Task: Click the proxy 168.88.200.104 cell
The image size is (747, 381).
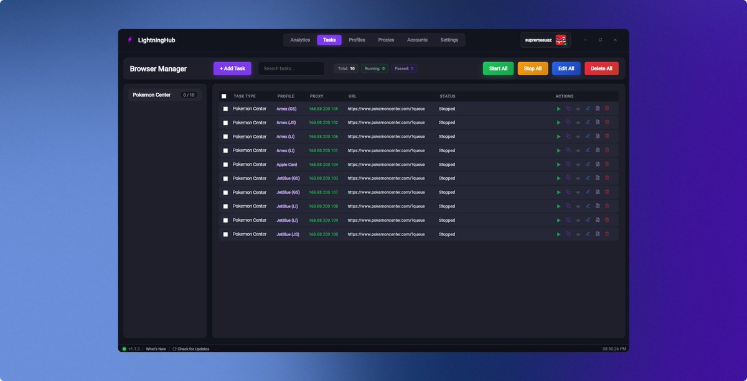Action: pos(324,165)
